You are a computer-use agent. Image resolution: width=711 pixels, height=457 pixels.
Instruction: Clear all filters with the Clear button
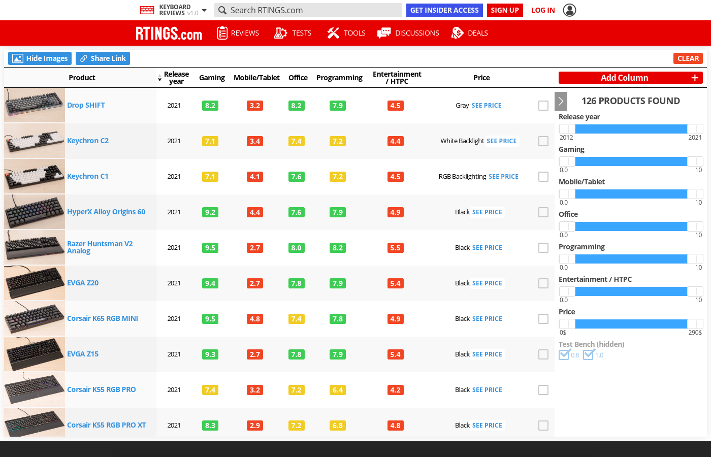pyautogui.click(x=688, y=58)
